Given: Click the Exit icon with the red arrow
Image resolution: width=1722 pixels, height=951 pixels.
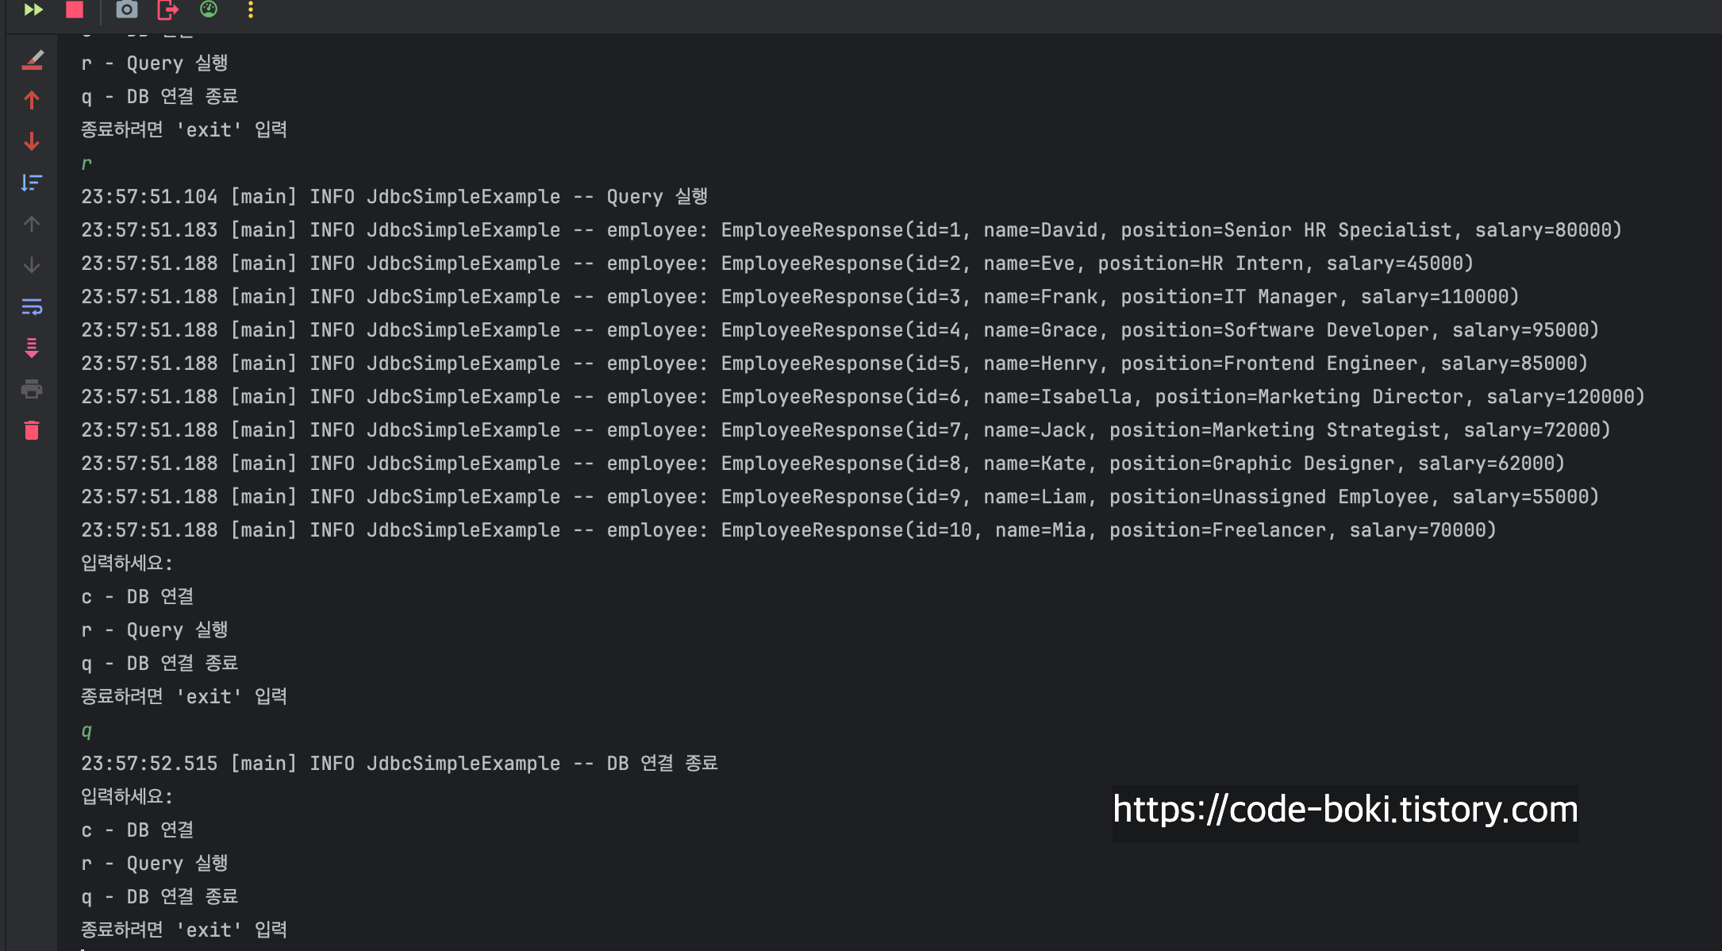Looking at the screenshot, I should click(168, 10).
